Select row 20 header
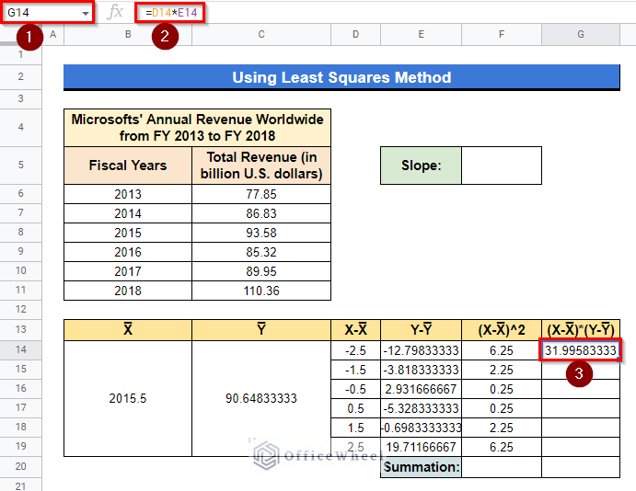The width and height of the screenshot is (636, 491). 20,466
